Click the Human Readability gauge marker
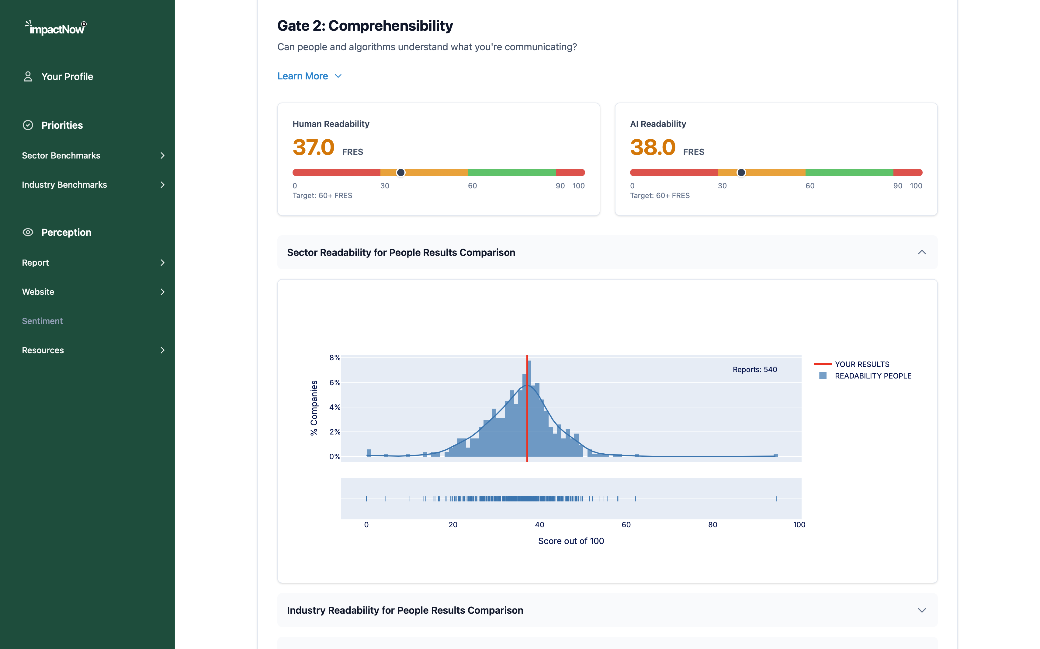This screenshot has height=649, width=1040. [400, 173]
